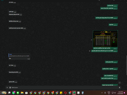Select message 'start di bet800 kka'

point(111,76)
